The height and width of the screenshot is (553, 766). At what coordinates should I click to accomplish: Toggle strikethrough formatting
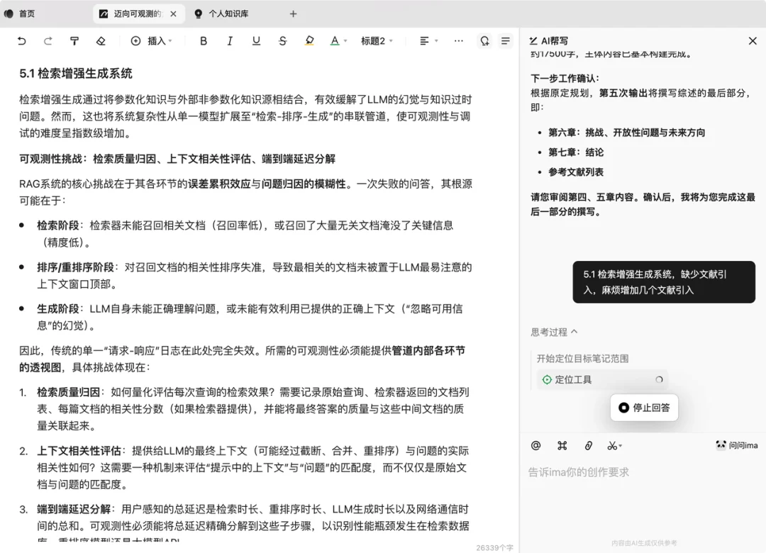[x=282, y=41]
